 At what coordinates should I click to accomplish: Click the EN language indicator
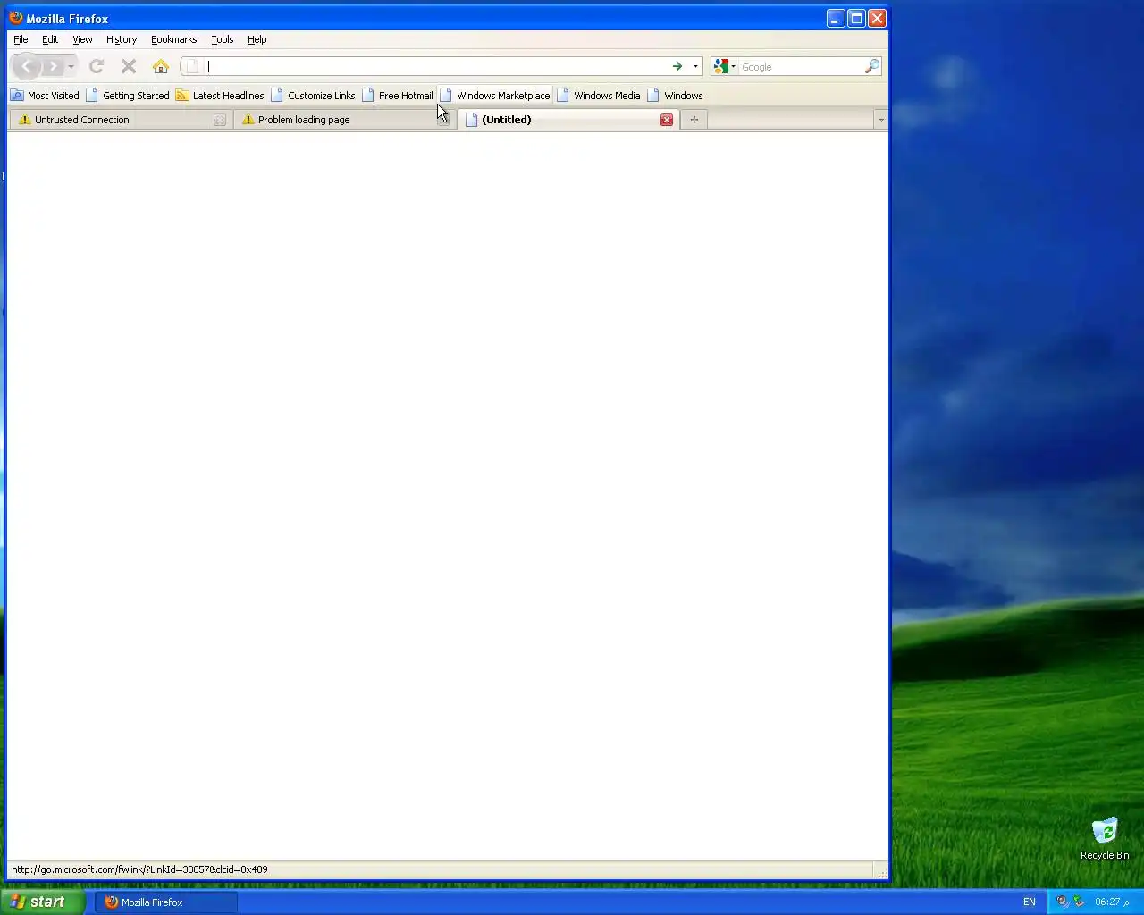1030,902
